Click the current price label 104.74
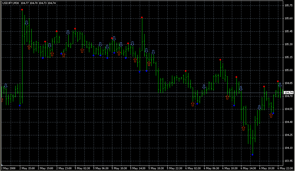This screenshot has width=295, height=171. coord(288,92)
